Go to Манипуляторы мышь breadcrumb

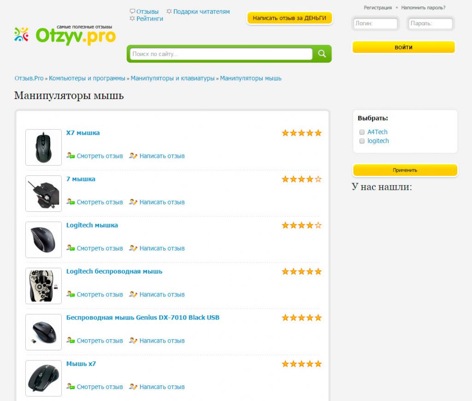click(250, 78)
